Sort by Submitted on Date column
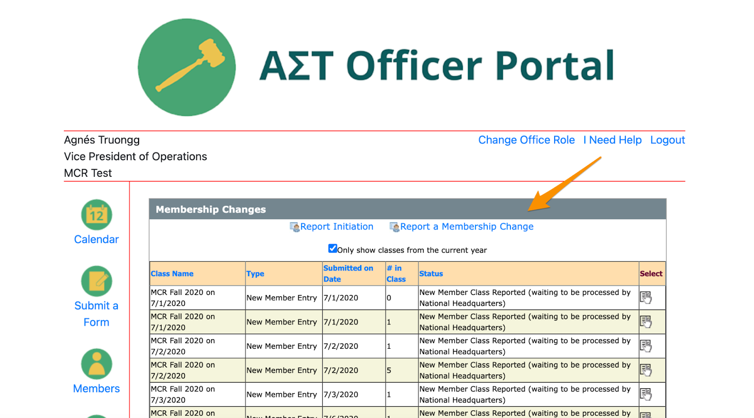Viewport: 754px width, 418px height. [x=348, y=274]
